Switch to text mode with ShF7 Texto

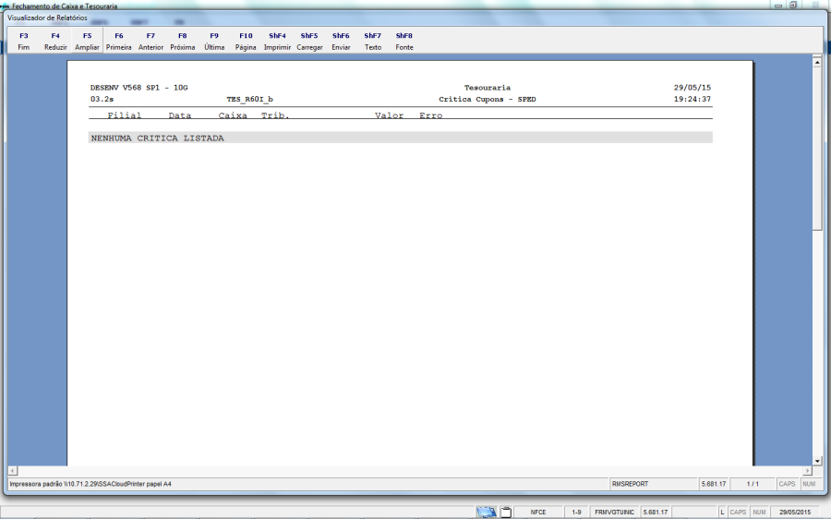coord(373,42)
